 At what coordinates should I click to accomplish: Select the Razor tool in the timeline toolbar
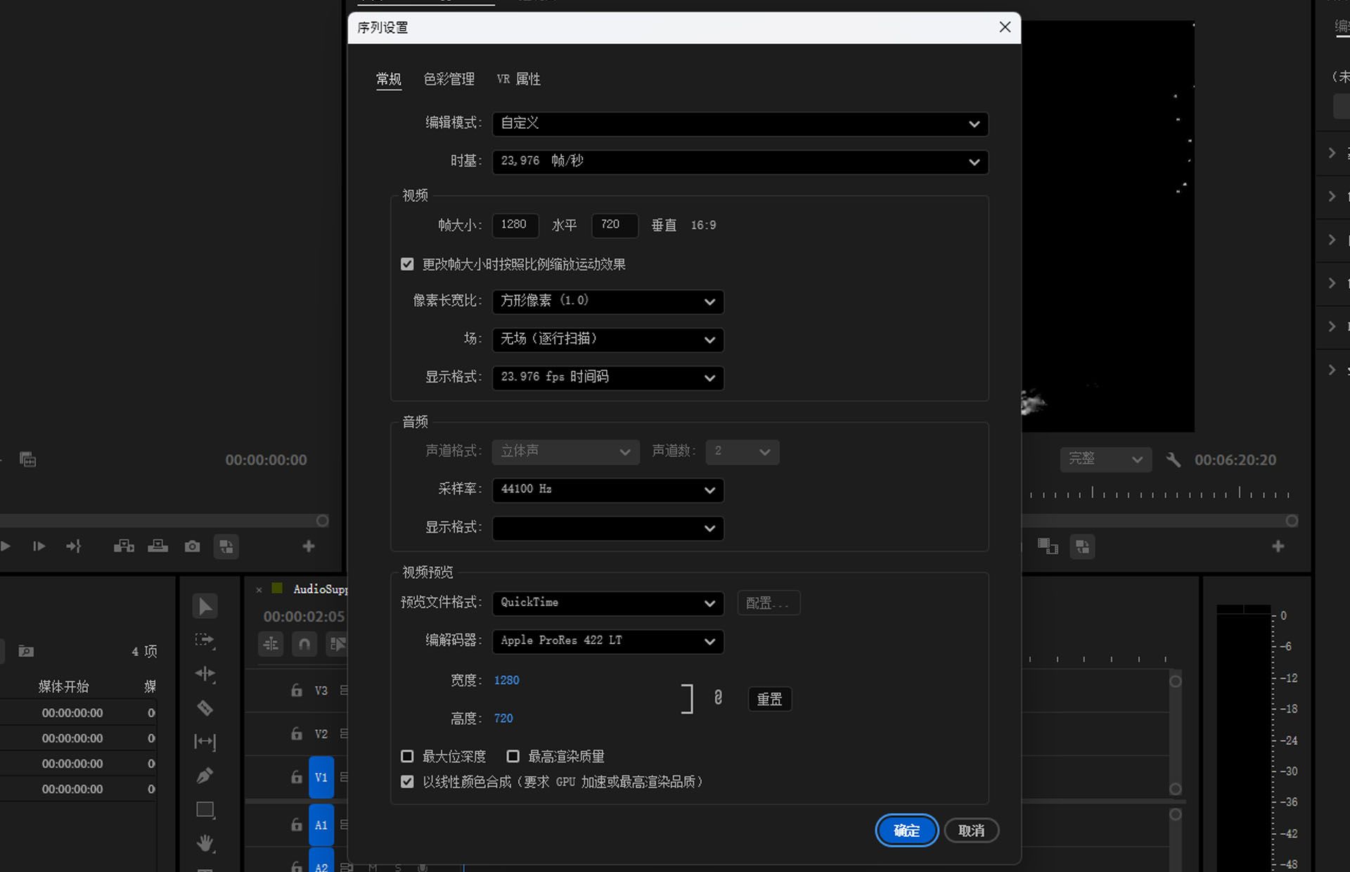pos(205,708)
